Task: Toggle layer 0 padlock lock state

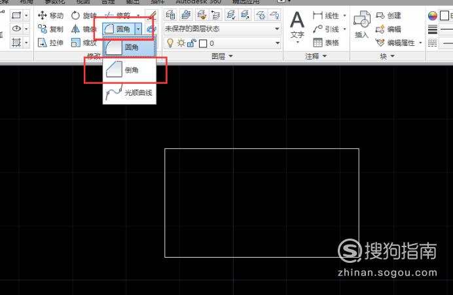Action: [192, 43]
